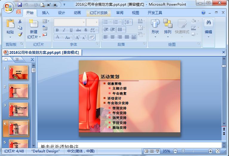
Task: Open Print Preview in Quick Access toolbar
Action: pos(42,5)
